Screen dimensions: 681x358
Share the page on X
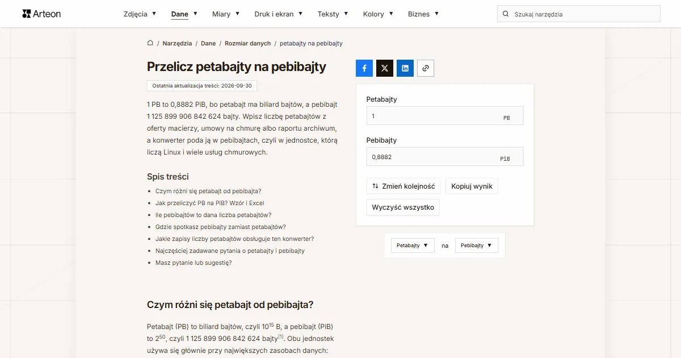click(385, 68)
